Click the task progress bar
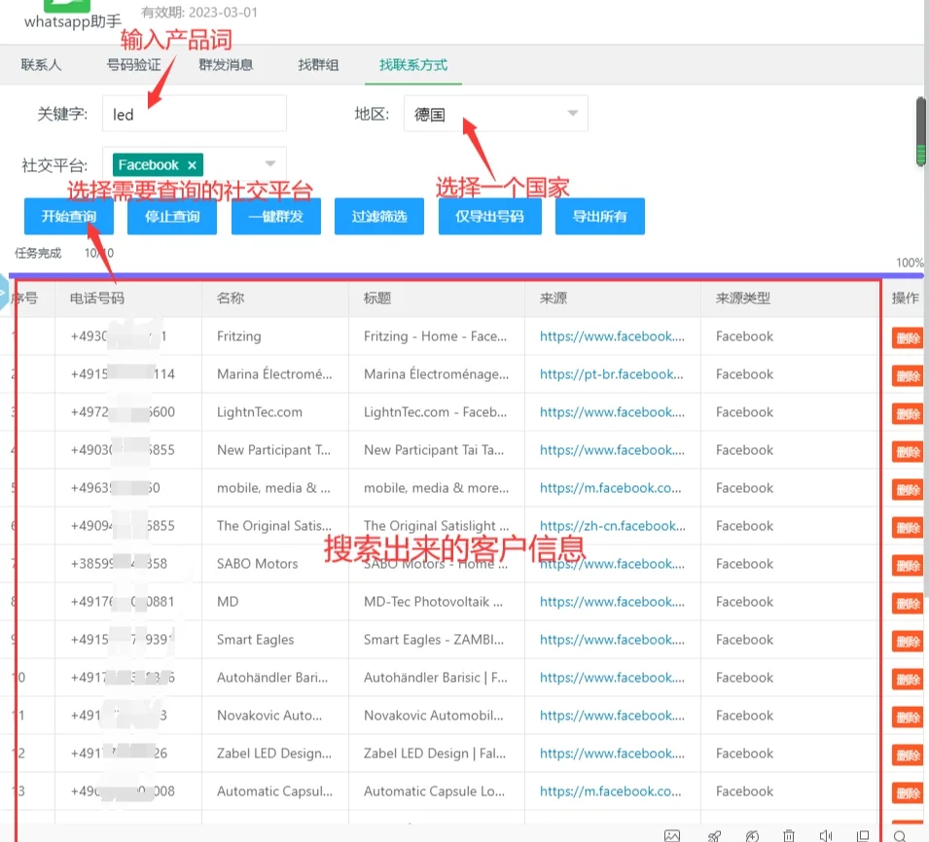 [x=466, y=275]
